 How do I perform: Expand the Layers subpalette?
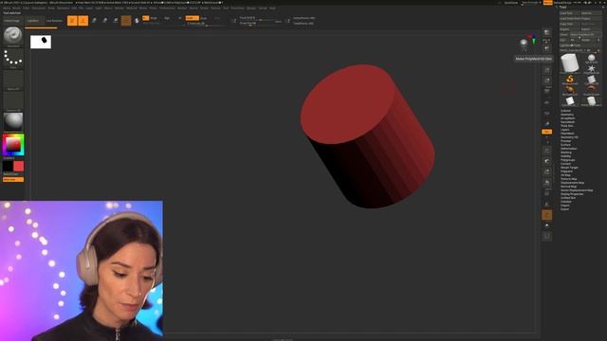tap(565, 130)
